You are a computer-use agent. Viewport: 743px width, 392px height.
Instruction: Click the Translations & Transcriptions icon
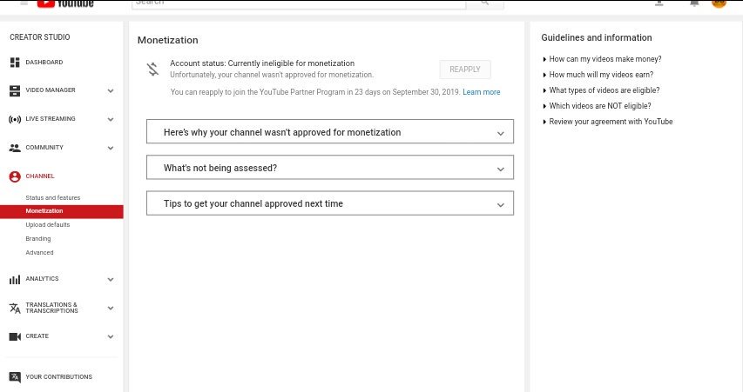tap(15, 309)
